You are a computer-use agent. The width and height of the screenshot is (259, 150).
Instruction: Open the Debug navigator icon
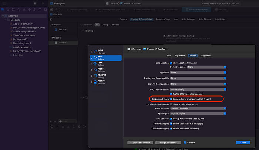(x=35, y=10)
